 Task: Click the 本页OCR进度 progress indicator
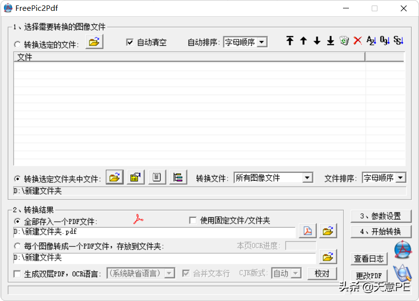301,245
